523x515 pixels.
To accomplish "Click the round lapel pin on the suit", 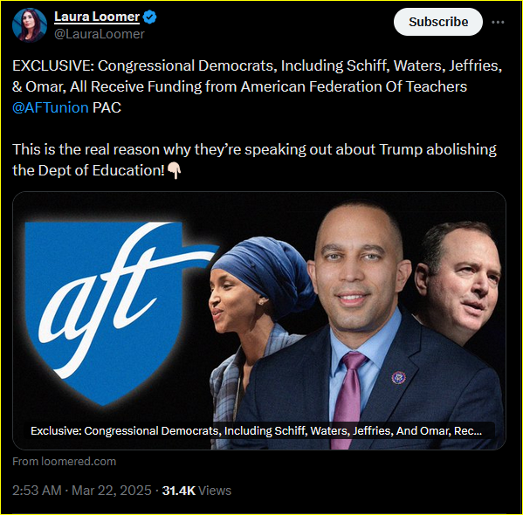I will click(x=398, y=378).
